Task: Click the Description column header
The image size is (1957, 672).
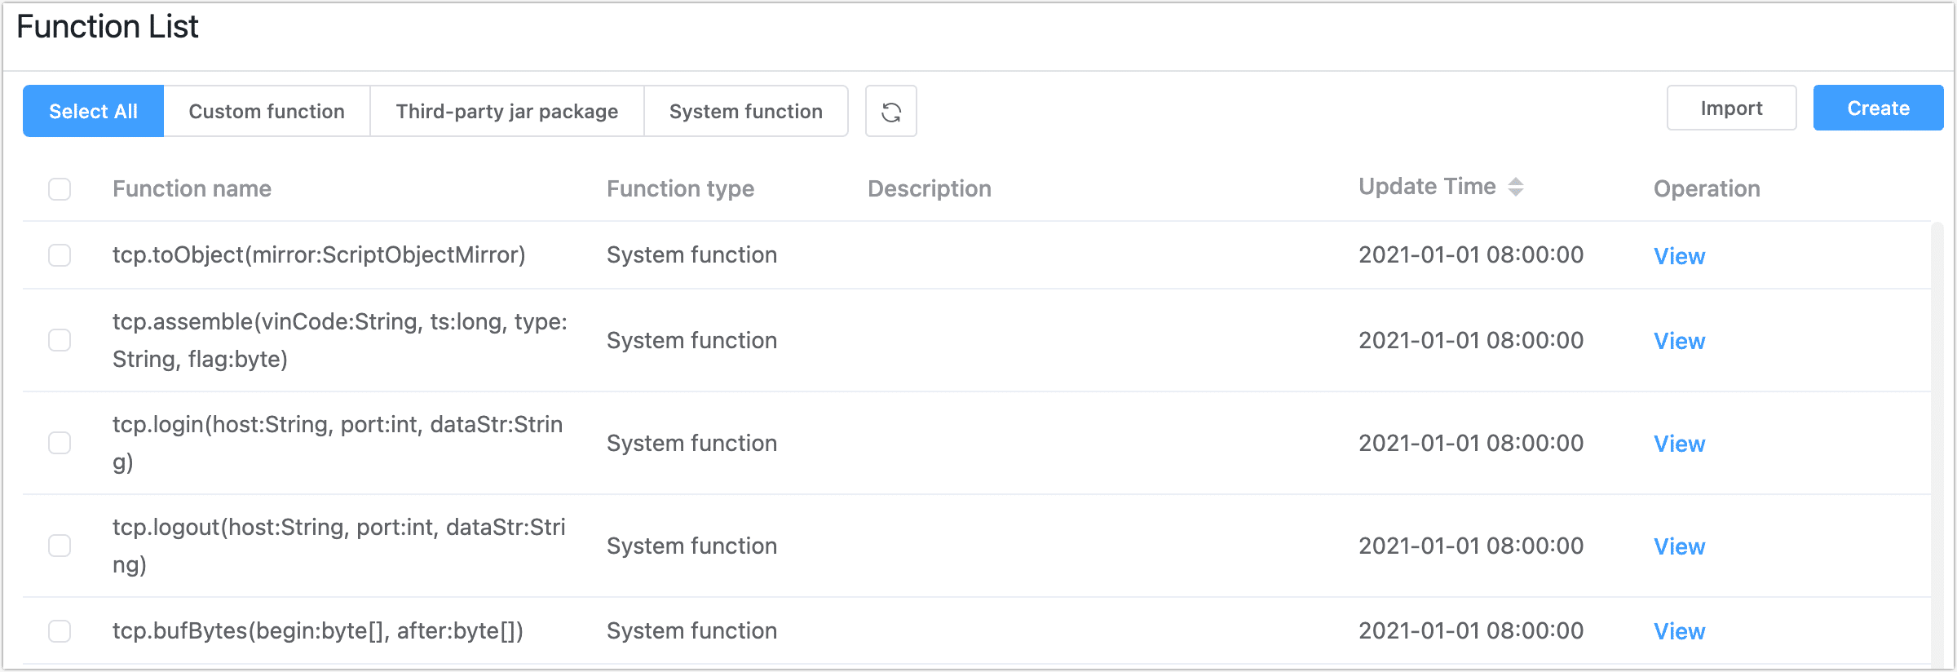Action: pos(930,188)
